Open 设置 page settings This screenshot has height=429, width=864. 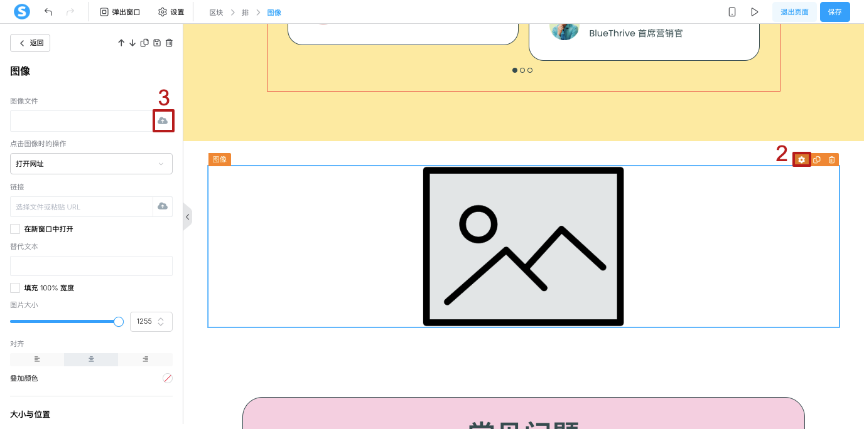(171, 12)
